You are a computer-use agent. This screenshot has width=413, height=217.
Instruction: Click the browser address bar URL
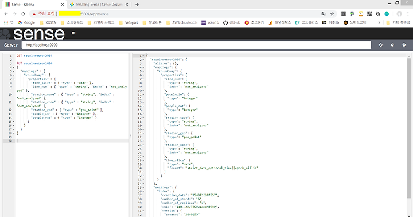click(x=95, y=14)
